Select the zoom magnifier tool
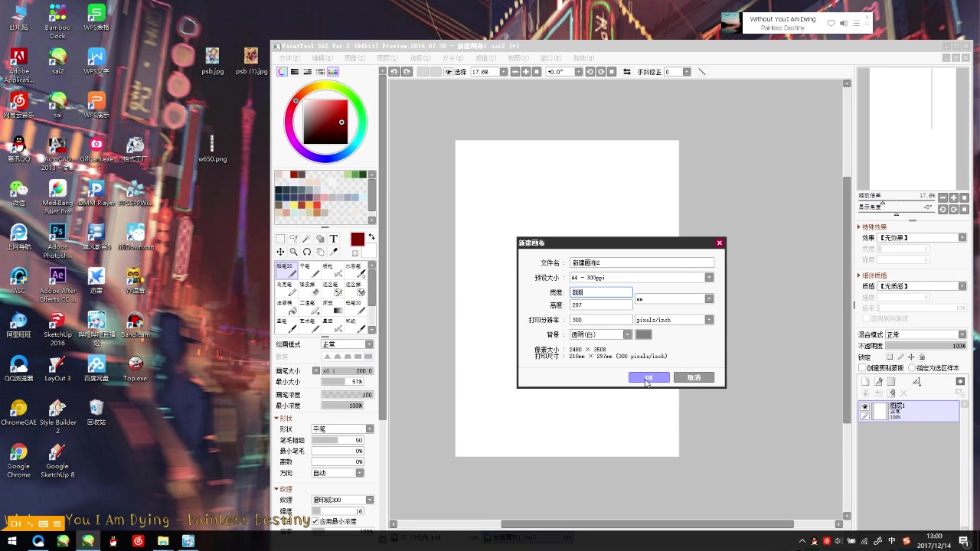This screenshot has width=980, height=551. click(293, 252)
